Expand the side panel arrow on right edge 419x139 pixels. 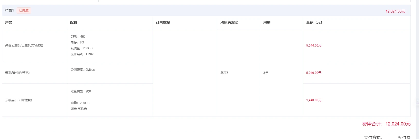417,101
